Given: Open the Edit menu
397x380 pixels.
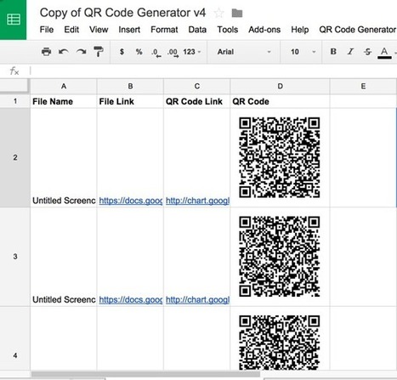Looking at the screenshot, I should [71, 30].
